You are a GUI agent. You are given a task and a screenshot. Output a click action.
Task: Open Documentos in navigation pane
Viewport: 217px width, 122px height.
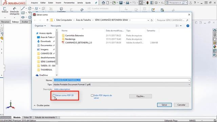coord(46,45)
